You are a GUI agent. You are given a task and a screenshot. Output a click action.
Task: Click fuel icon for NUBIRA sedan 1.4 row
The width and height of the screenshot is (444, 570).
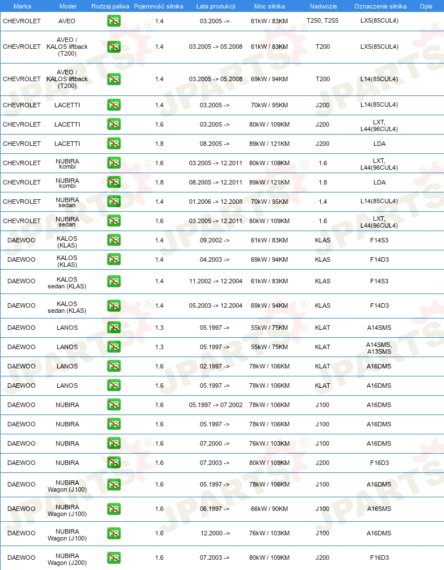tap(114, 202)
